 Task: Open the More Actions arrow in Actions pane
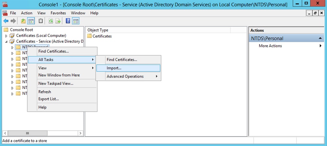click(x=320, y=46)
